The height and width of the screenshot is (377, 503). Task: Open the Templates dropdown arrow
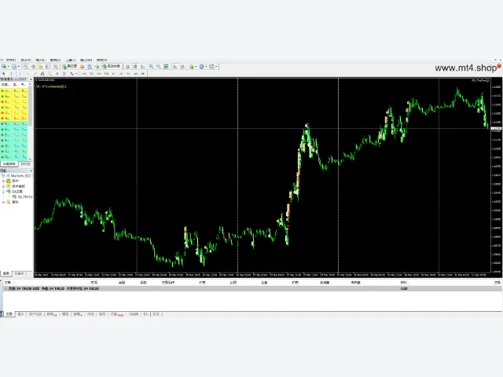(x=216, y=66)
